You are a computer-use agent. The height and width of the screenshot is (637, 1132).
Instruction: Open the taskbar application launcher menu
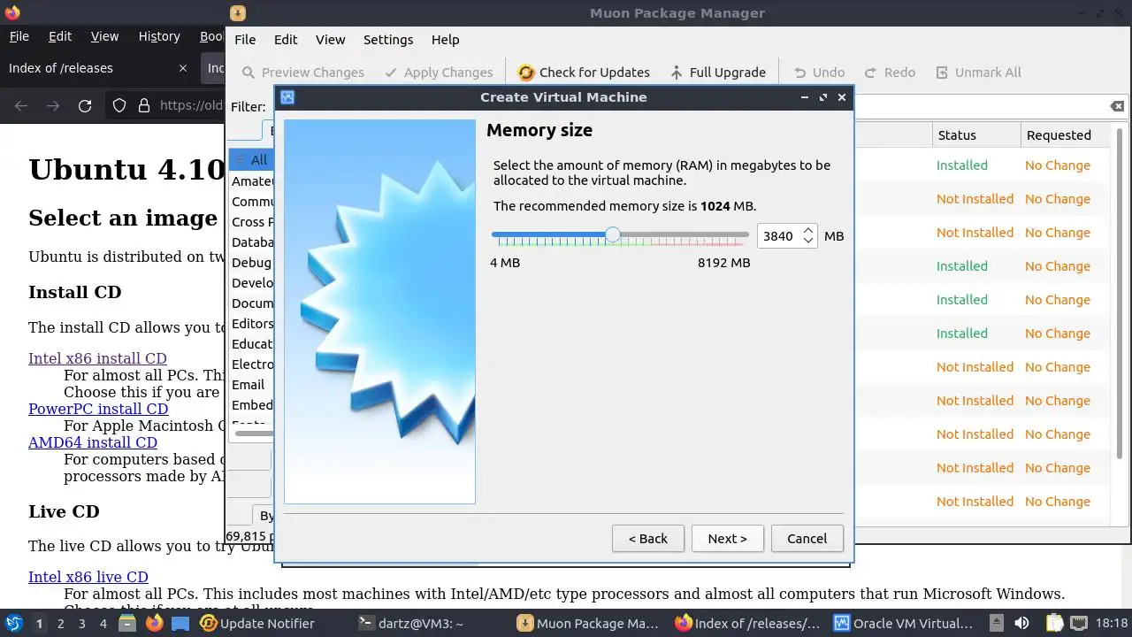coord(14,623)
